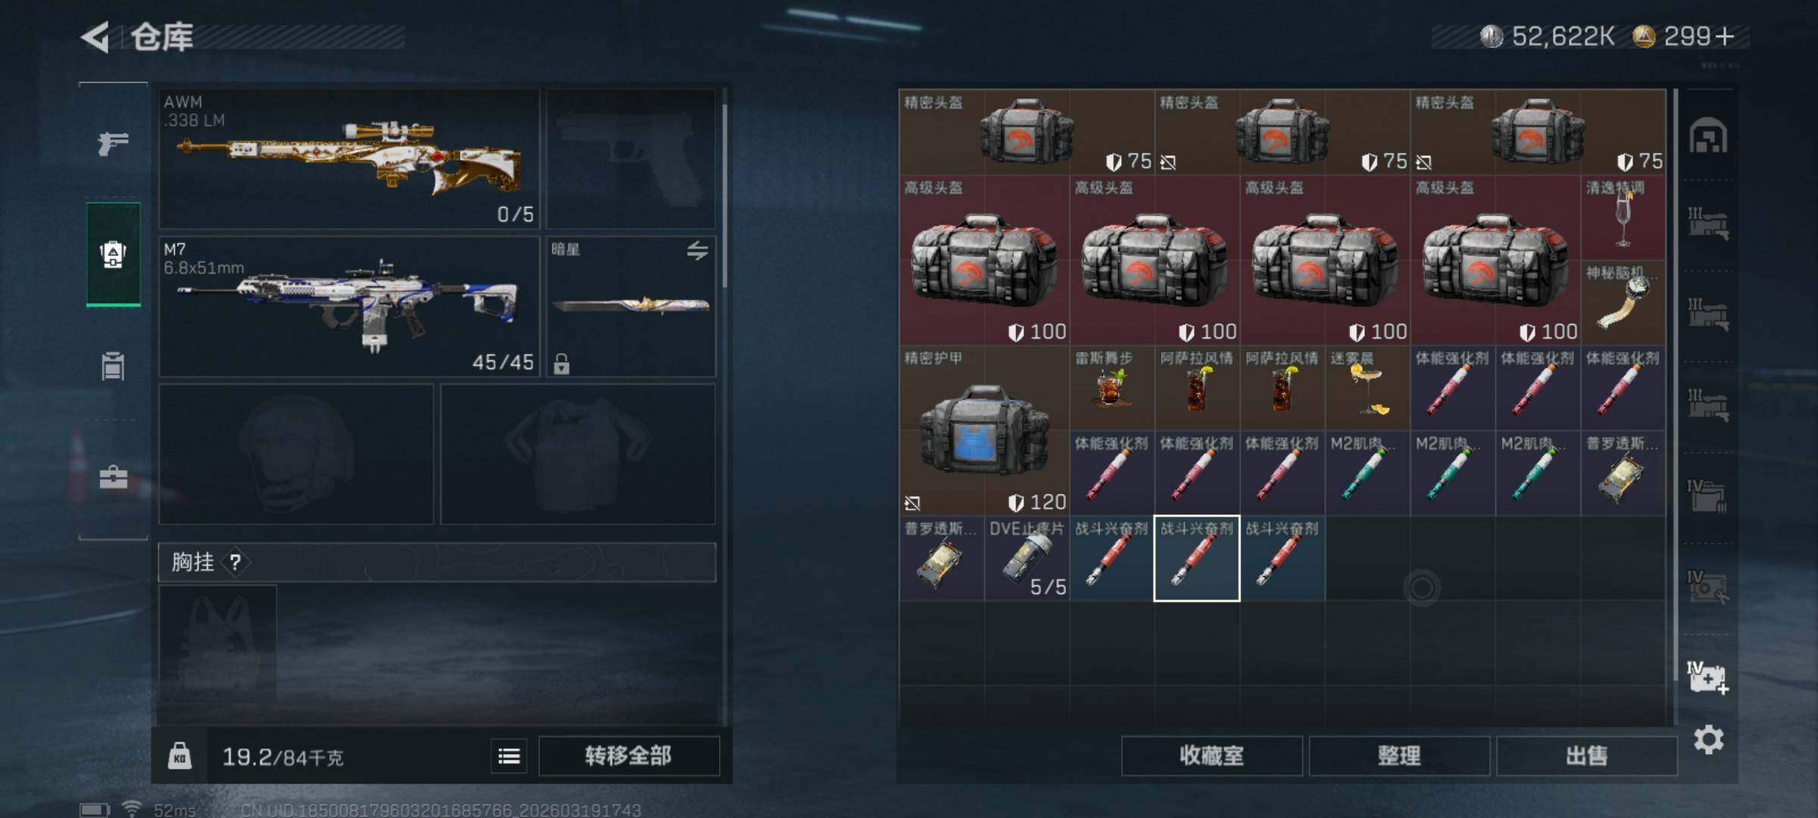Go back with the arrow beside 仓库
Viewport: 1818px width, 818px height.
95,36
